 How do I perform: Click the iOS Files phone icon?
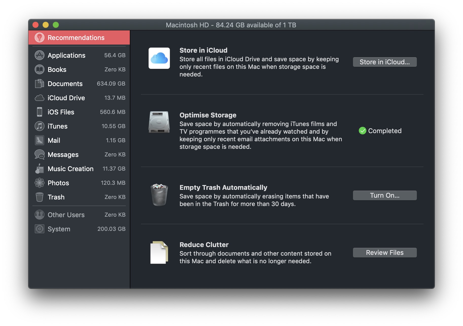pos(40,112)
